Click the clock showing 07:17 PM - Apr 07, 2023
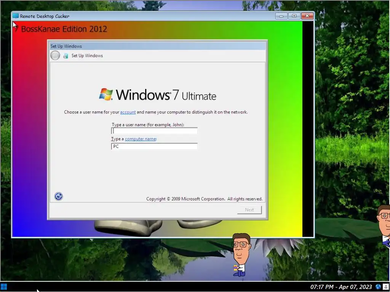 (341, 287)
